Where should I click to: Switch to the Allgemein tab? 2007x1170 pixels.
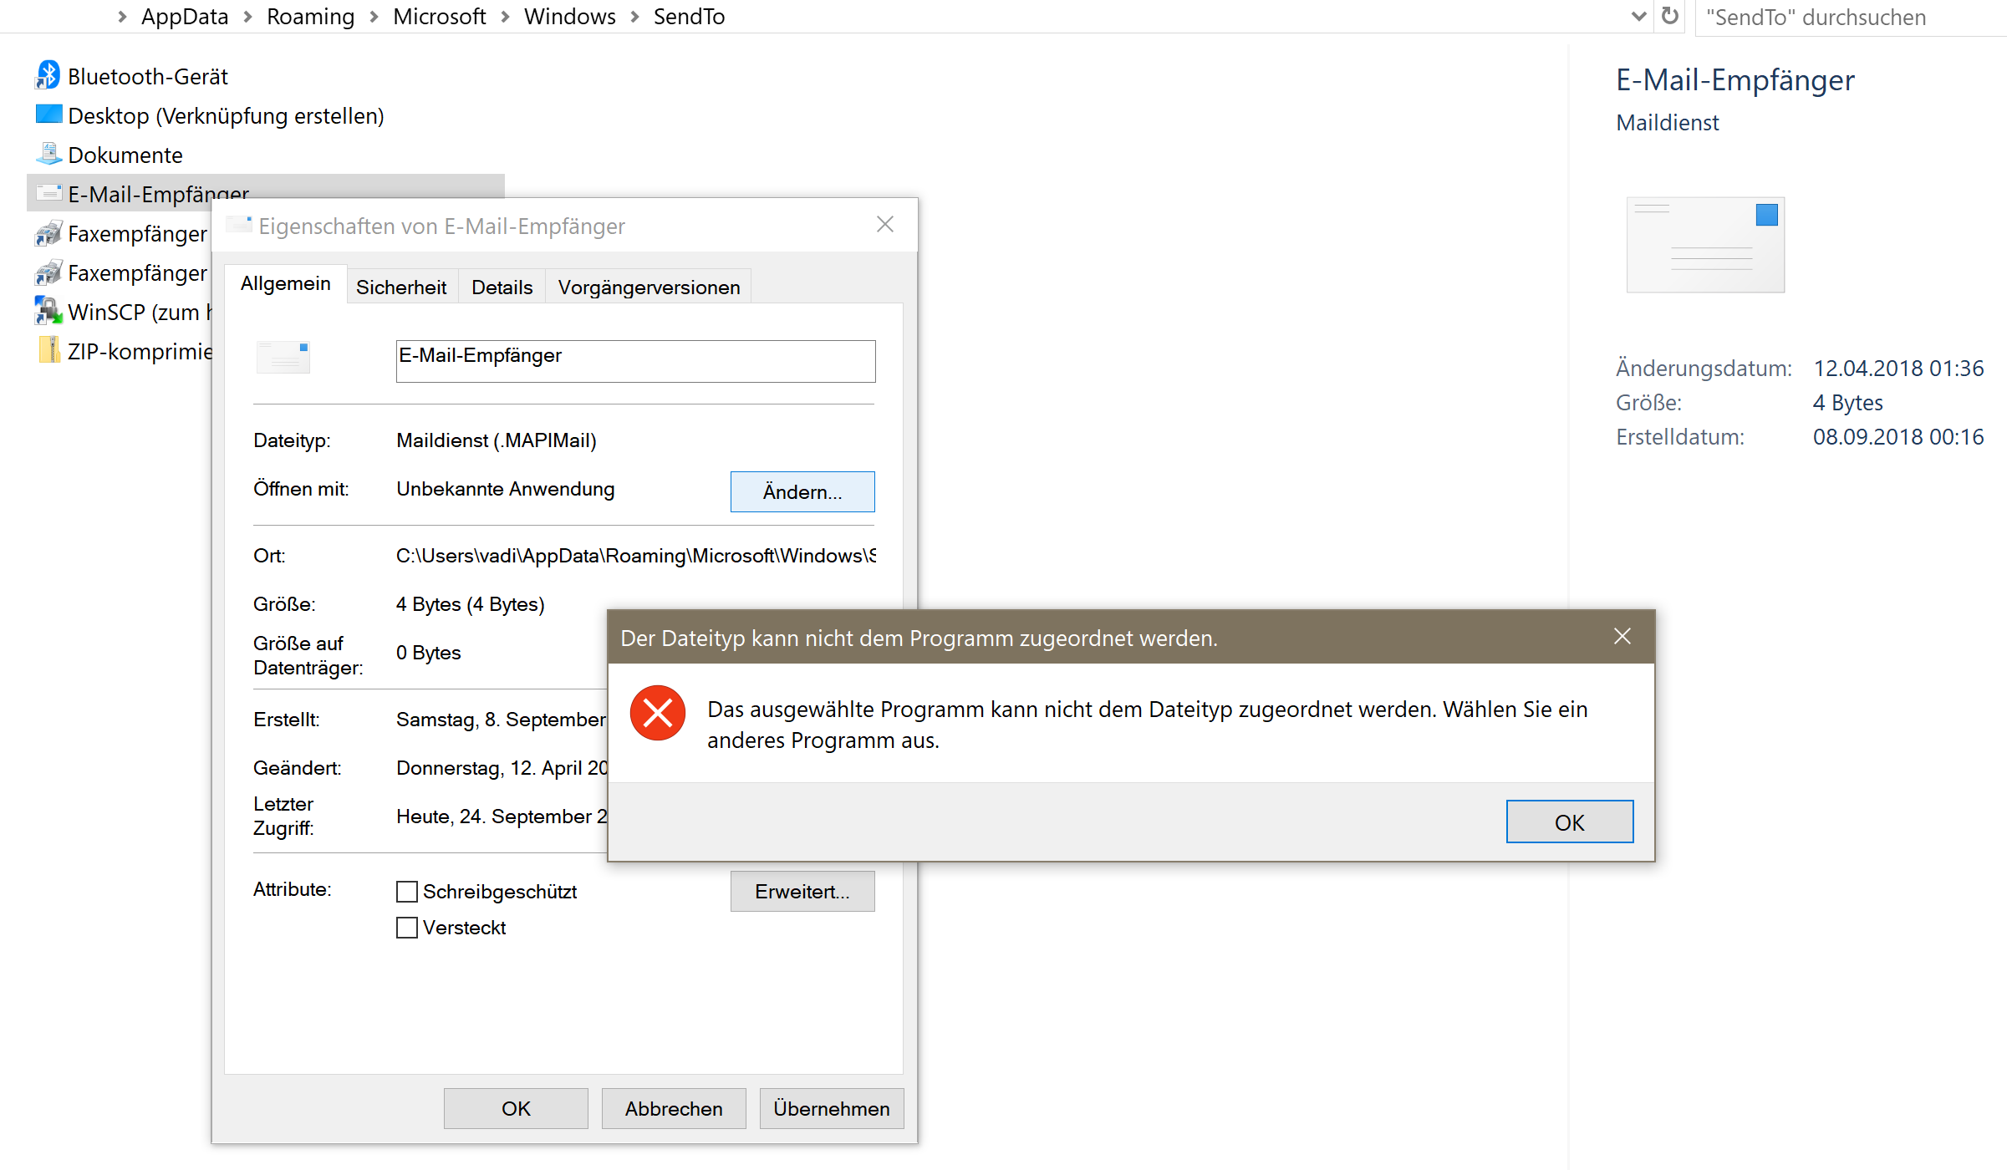click(x=286, y=284)
